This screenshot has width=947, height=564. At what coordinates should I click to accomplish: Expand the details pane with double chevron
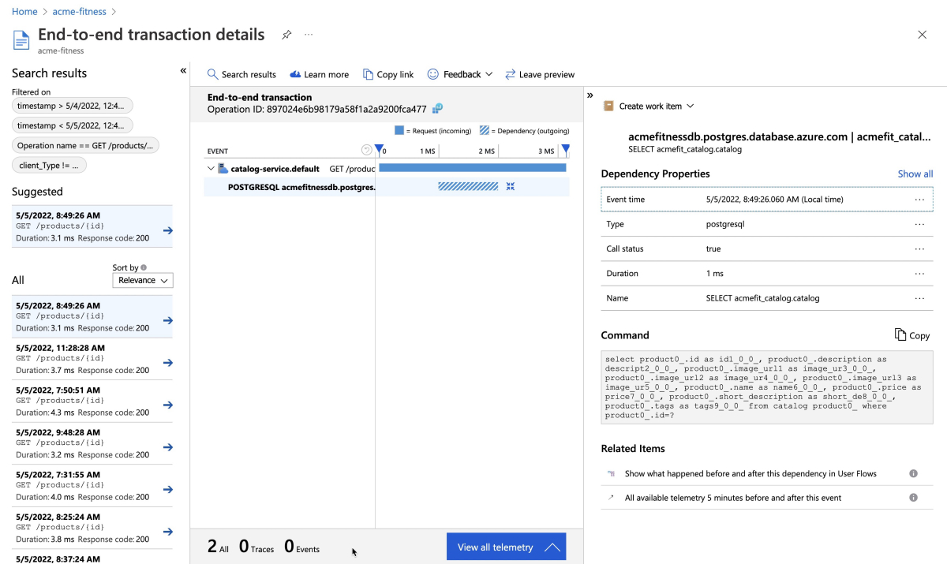pos(590,95)
